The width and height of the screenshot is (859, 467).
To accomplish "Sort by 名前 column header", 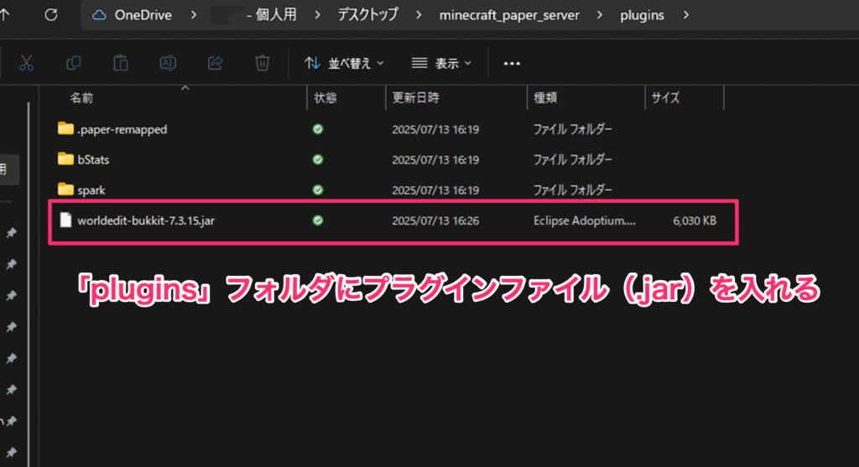I will pyautogui.click(x=81, y=98).
